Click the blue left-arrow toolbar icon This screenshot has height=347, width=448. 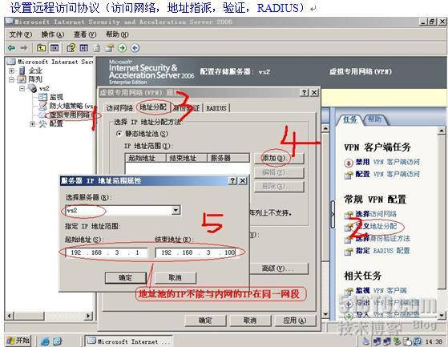pyautogui.click(x=135, y=48)
